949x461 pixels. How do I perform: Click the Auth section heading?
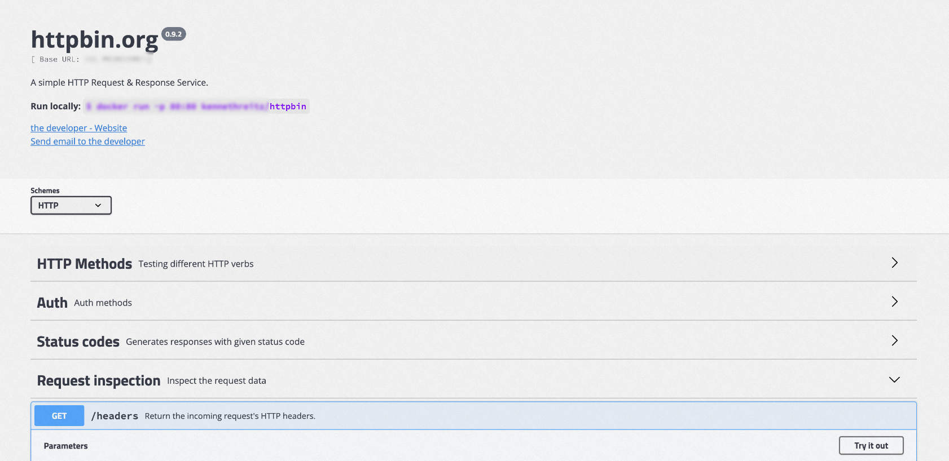click(52, 303)
